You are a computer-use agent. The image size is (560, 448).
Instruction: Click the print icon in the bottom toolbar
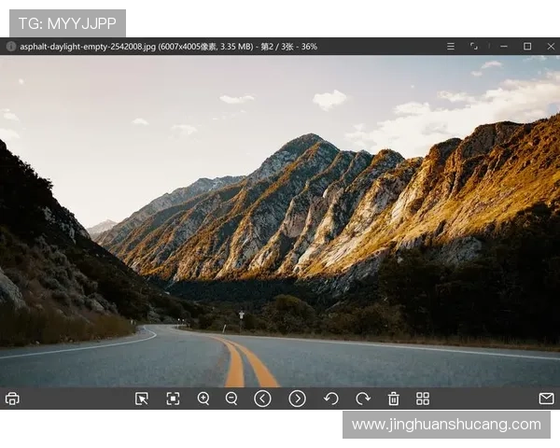coord(12,399)
